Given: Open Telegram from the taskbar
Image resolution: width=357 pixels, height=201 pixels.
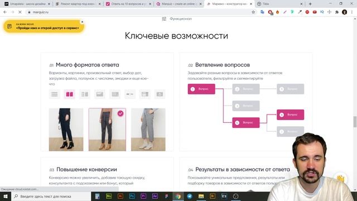Looking at the screenshot, I should [190, 196].
